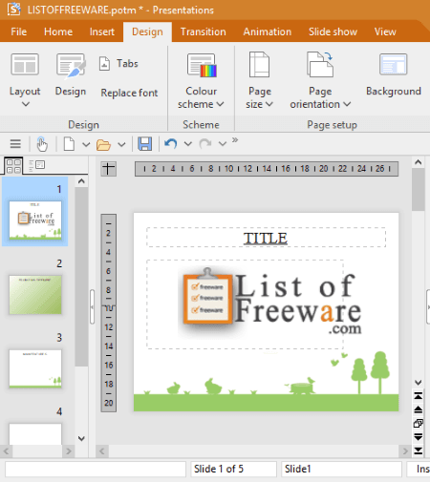Click the Slide 1 of 5 status field

click(x=233, y=469)
